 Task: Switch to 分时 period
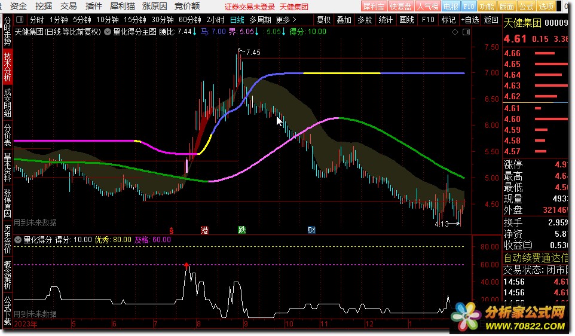pos(36,20)
